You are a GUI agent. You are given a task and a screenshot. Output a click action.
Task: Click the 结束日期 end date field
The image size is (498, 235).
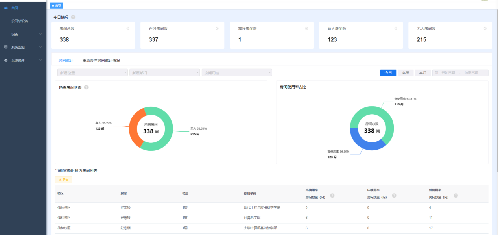[471, 73]
